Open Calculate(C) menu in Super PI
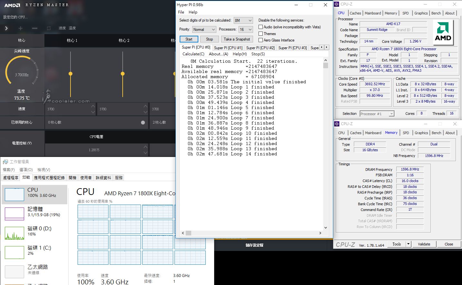 click(193, 54)
